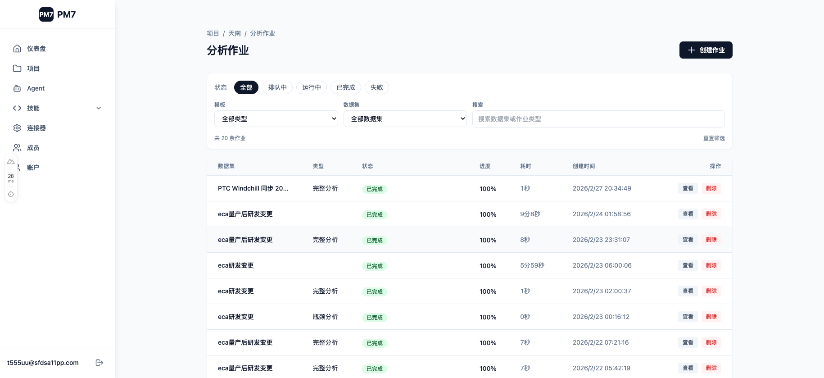Click 已完成 badge in the PTC Windchill row
Image resolution: width=824 pixels, height=378 pixels.
[x=375, y=189]
